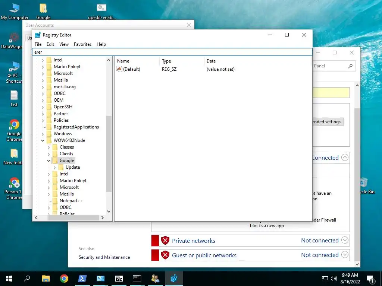The height and width of the screenshot is (286, 382).
Task: Click the Guest or public networks shield icon
Action: tap(165, 255)
